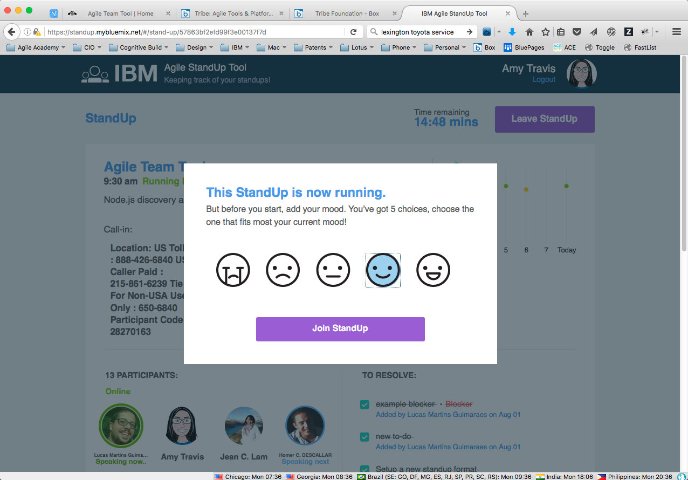688x480 pixels.
Task: Click the site information icon in address bar
Action: click(x=27, y=32)
